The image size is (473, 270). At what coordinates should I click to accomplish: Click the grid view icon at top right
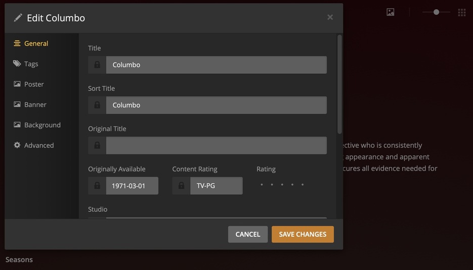(x=462, y=12)
